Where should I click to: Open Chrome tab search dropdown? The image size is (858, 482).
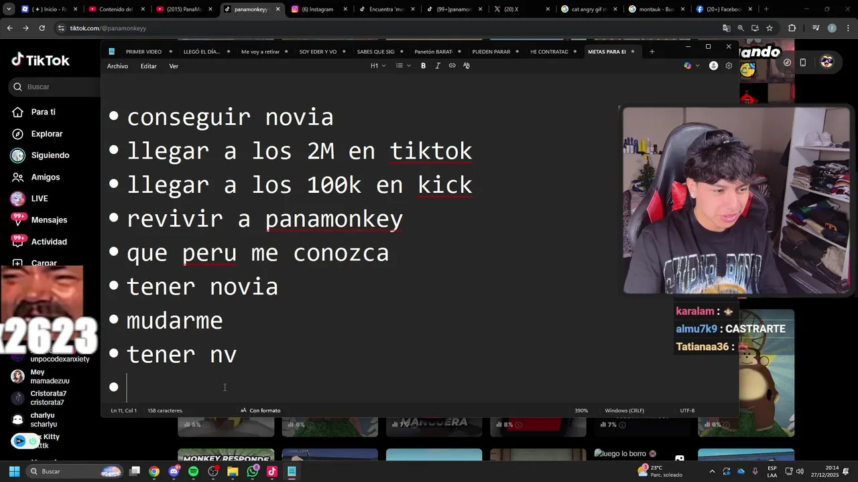click(x=9, y=9)
